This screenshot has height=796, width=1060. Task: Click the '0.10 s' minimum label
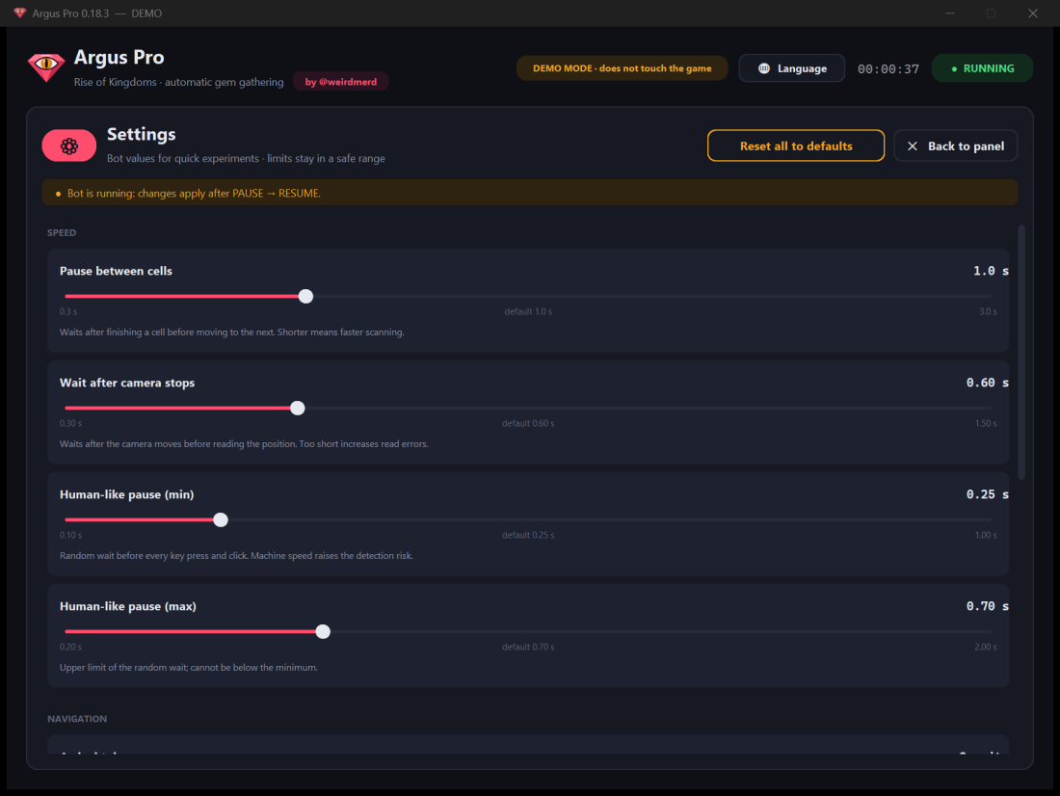[x=70, y=535]
